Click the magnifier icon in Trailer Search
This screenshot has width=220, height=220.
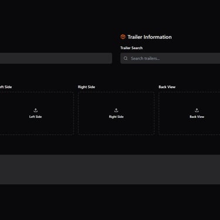(126, 58)
